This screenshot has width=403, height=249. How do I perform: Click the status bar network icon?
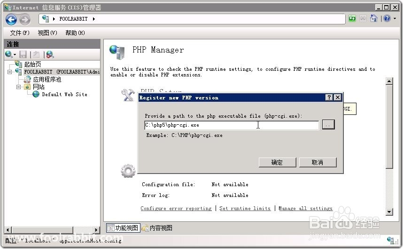point(391,240)
